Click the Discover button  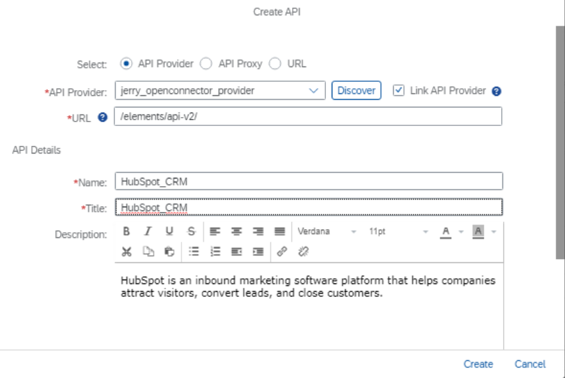pyautogui.click(x=357, y=90)
